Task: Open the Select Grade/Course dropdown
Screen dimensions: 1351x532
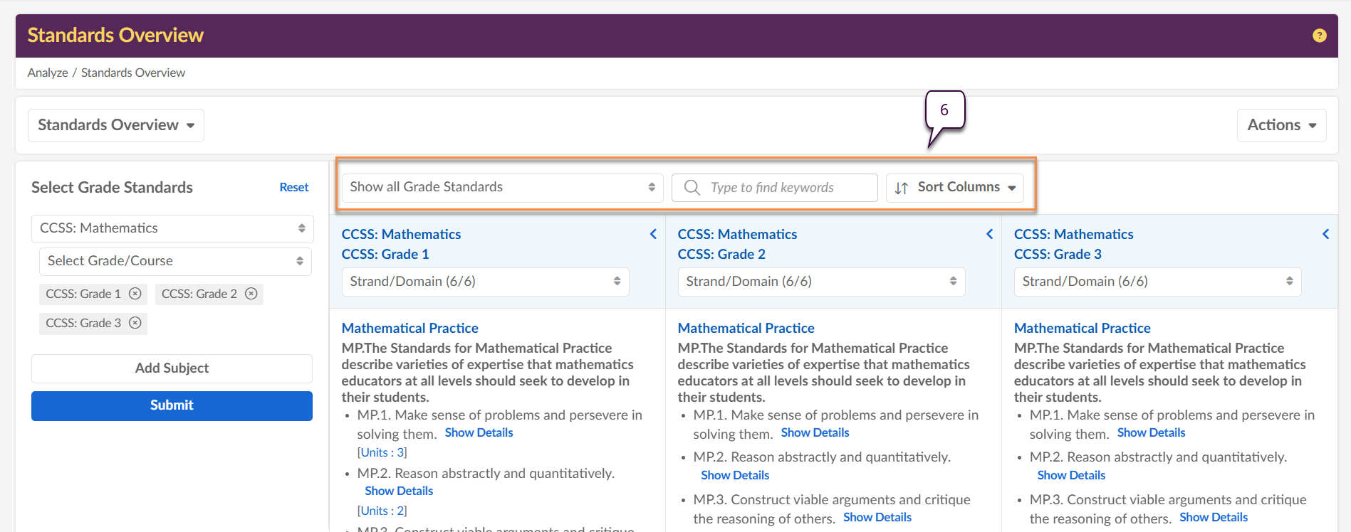Action: tap(175, 261)
